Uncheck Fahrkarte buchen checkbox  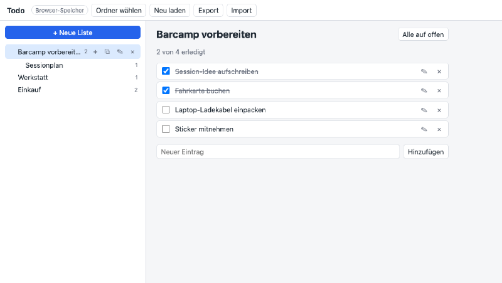pos(166,90)
